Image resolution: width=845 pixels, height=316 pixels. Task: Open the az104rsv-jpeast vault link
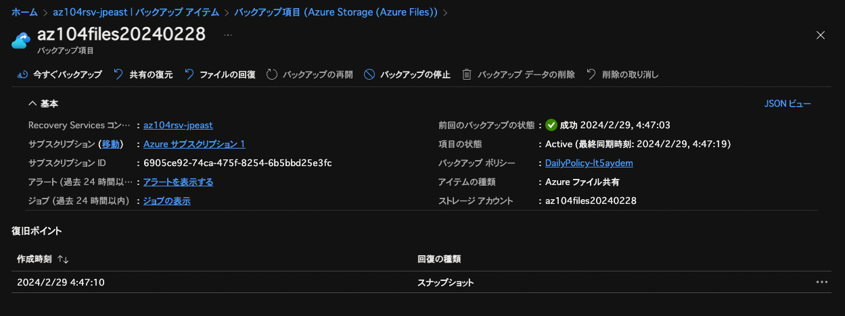tap(179, 125)
